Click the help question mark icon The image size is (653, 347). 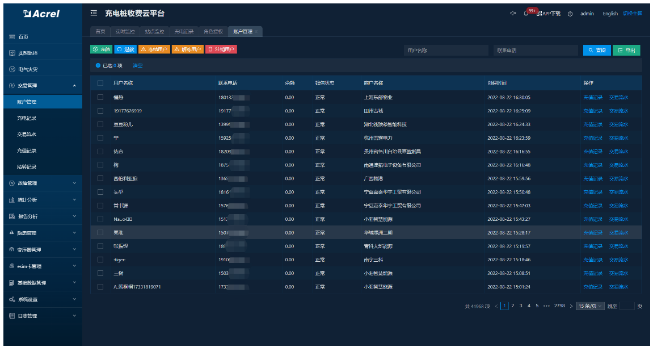point(570,14)
